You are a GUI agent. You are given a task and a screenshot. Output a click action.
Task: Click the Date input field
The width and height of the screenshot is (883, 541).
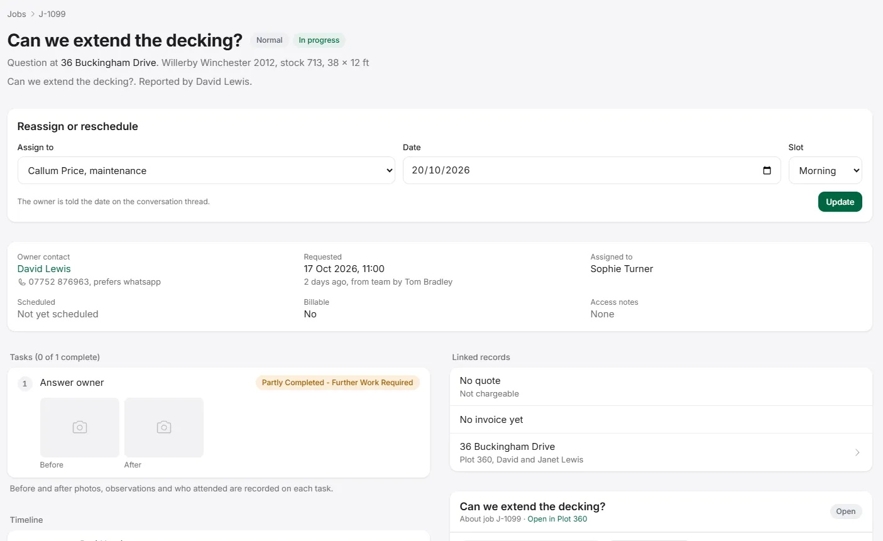(x=591, y=170)
